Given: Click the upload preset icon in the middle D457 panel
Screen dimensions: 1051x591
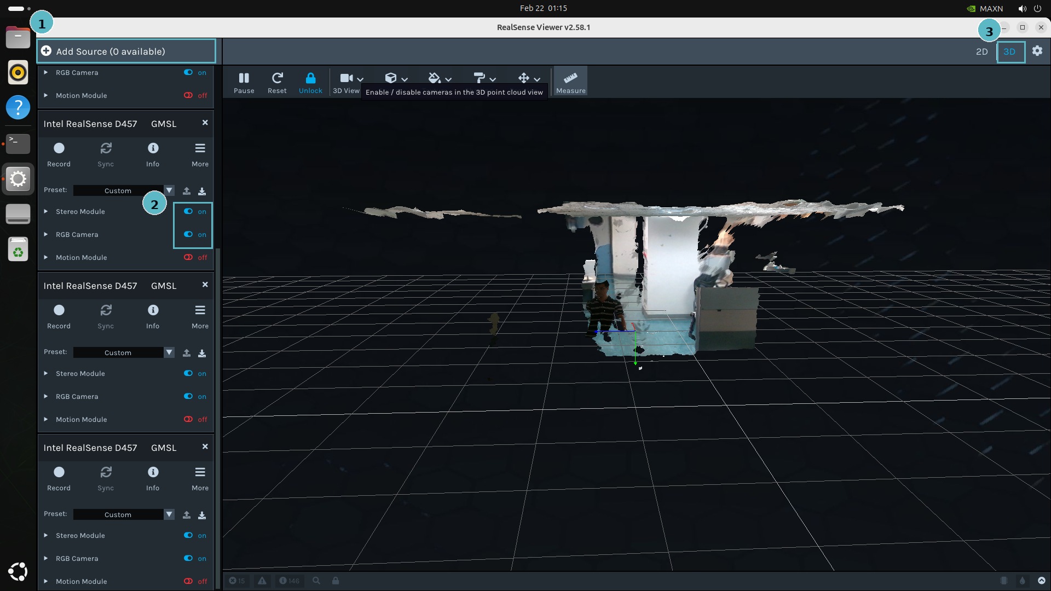Looking at the screenshot, I should tap(187, 352).
